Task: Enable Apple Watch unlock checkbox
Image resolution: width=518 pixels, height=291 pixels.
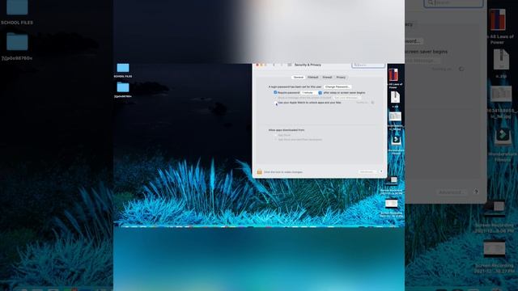Action: click(x=275, y=103)
